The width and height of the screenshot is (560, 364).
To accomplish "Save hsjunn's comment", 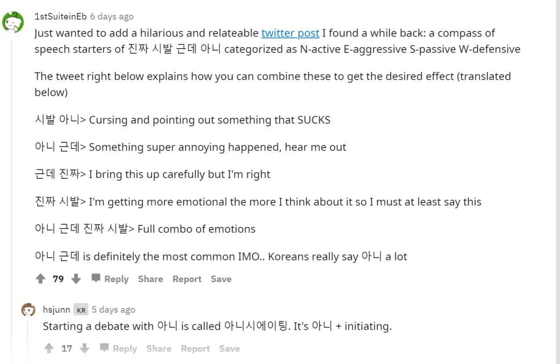I will pyautogui.click(x=230, y=348).
